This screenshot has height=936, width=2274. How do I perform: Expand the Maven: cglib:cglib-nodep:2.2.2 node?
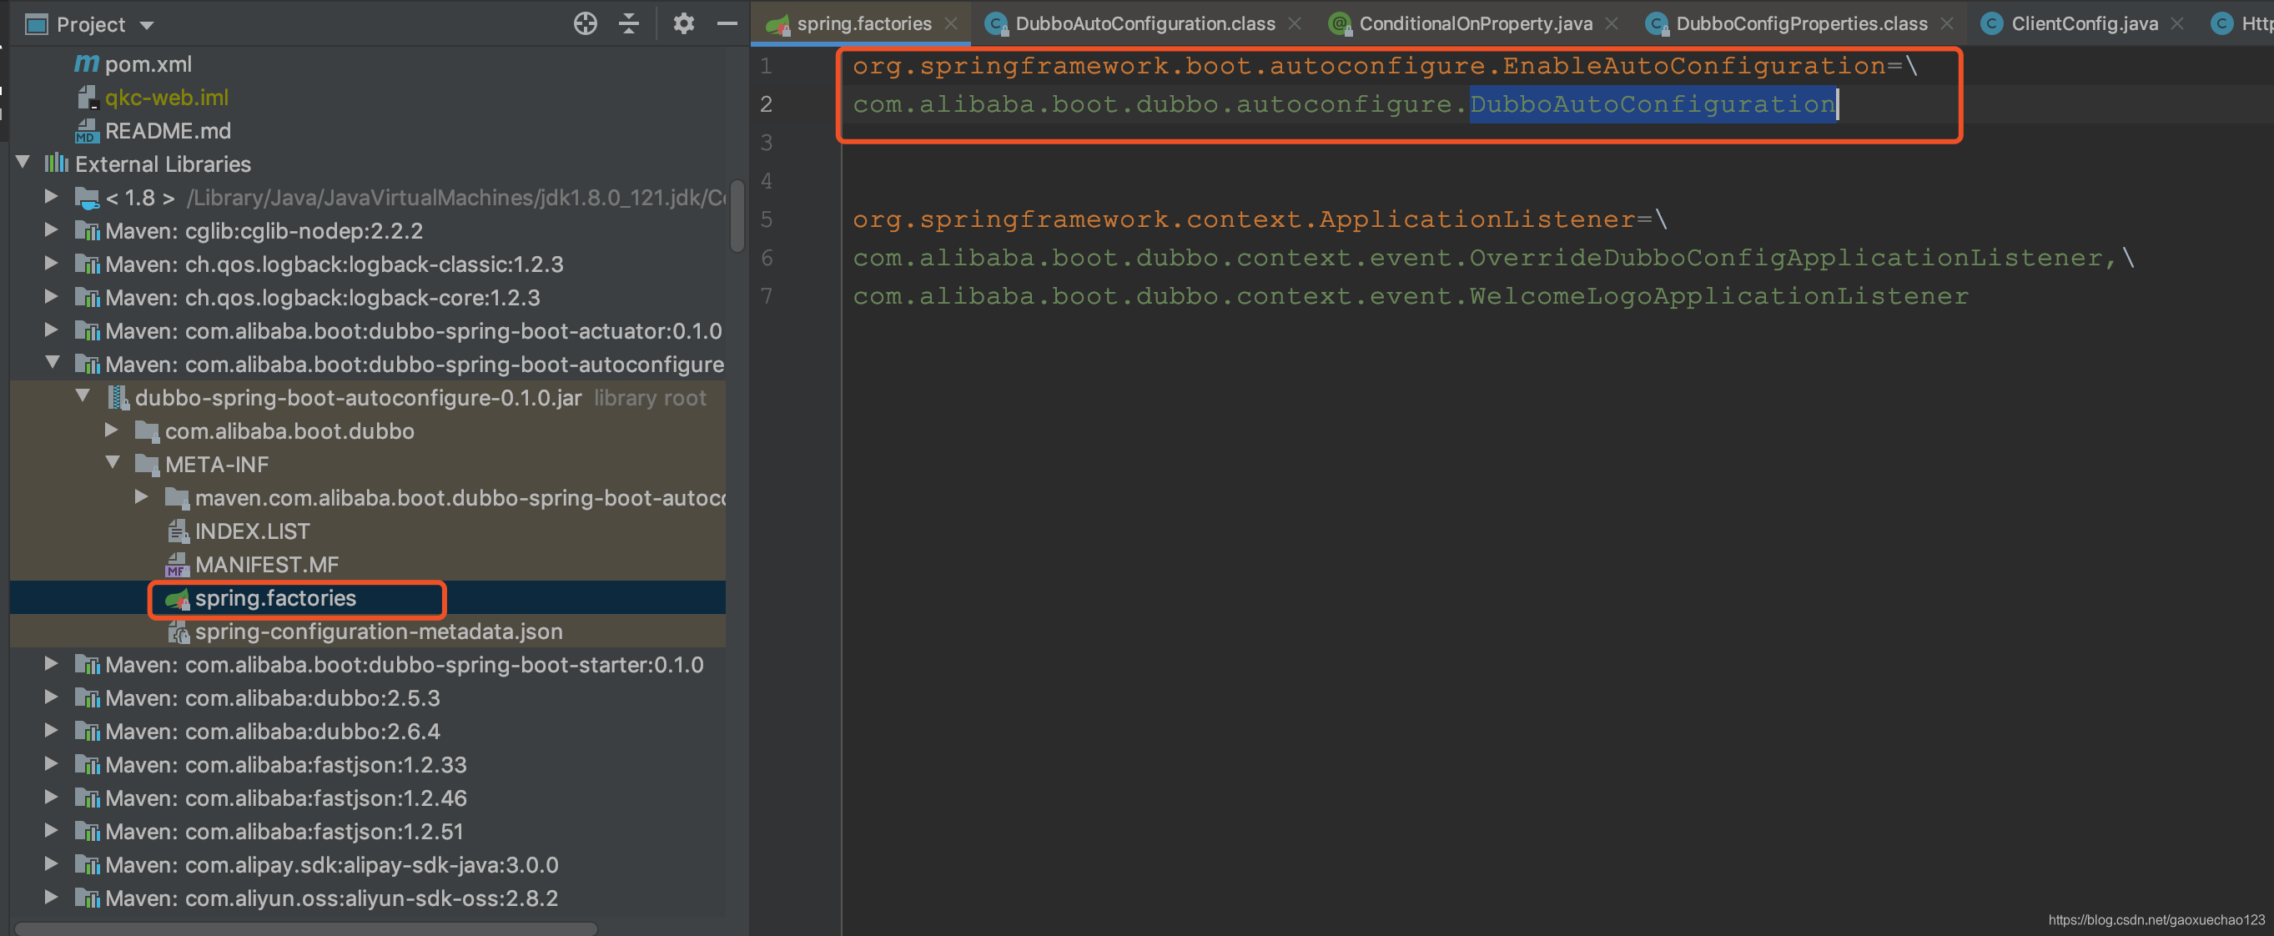point(50,229)
